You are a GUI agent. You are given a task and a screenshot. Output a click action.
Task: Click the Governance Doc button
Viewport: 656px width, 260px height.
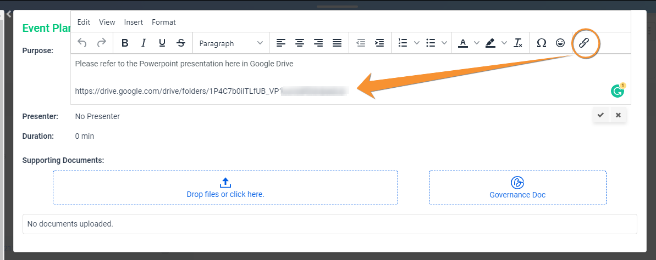point(517,188)
